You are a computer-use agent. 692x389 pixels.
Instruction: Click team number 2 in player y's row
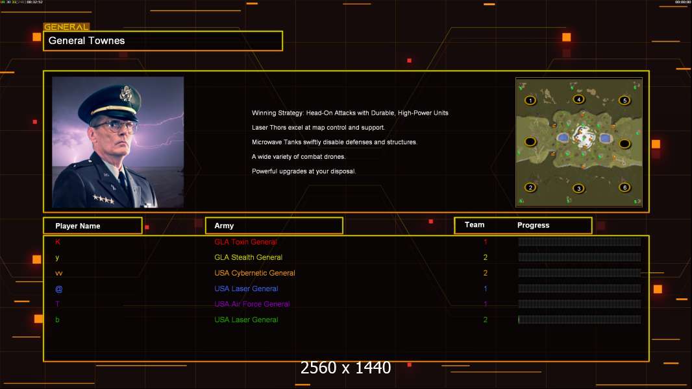coord(486,257)
